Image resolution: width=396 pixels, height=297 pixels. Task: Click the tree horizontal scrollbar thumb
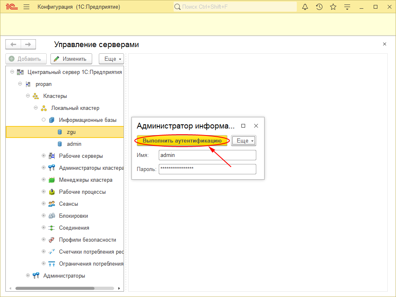click(x=55, y=288)
